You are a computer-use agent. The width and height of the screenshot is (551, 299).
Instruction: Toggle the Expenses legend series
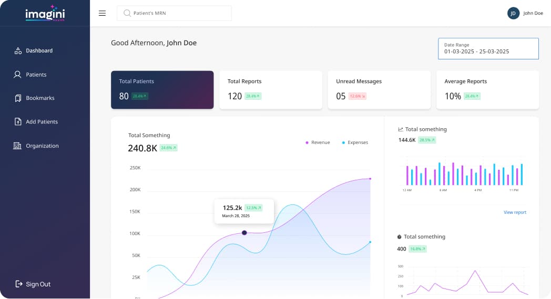355,142
